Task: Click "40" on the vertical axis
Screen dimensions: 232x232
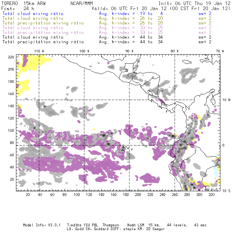Action: tap(12, 167)
